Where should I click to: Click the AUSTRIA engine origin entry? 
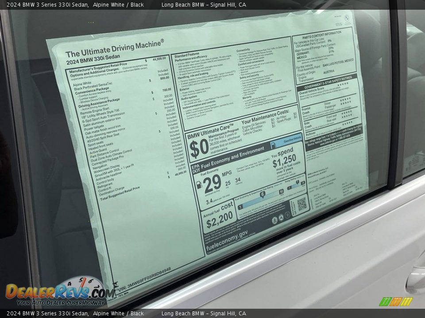[328, 72]
